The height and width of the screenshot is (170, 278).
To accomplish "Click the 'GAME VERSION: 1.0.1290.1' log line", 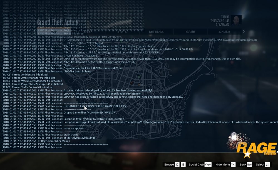I will tap(49, 56).
